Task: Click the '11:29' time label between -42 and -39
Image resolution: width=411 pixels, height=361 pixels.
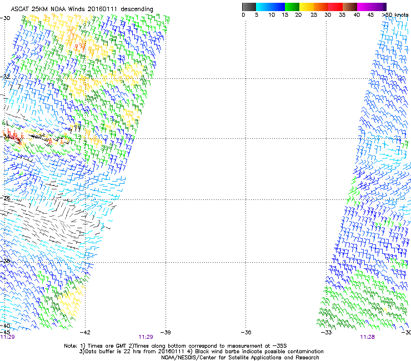Action: point(146,337)
